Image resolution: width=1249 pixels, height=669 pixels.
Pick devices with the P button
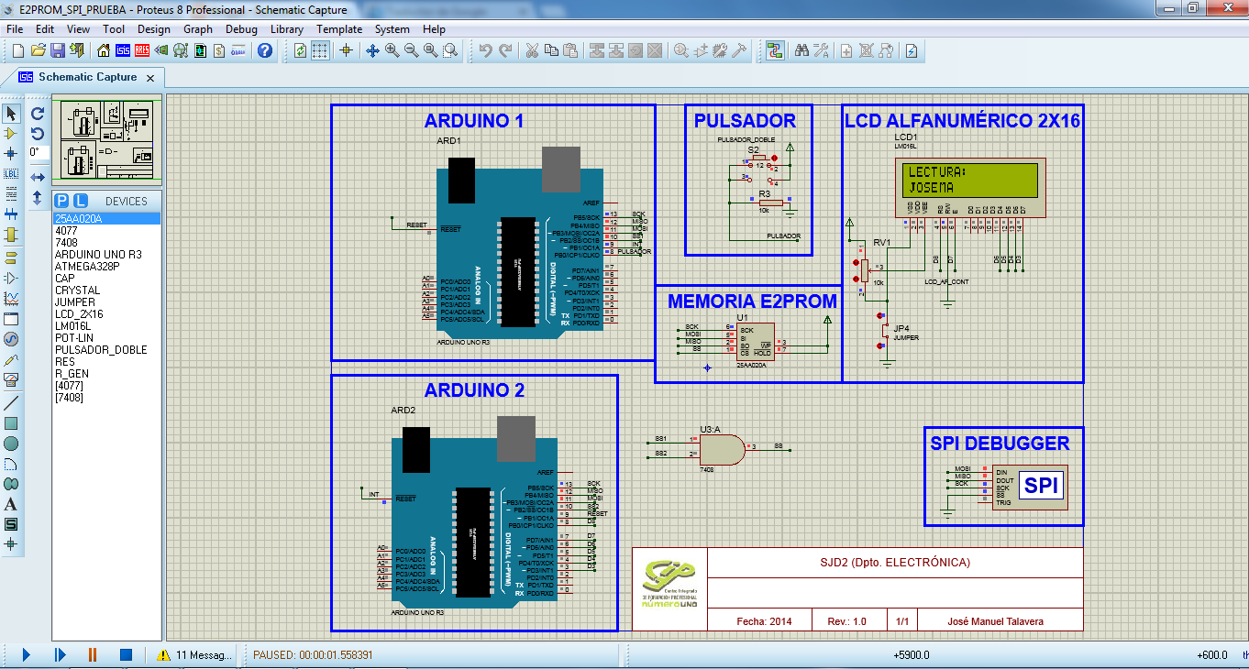coord(62,201)
